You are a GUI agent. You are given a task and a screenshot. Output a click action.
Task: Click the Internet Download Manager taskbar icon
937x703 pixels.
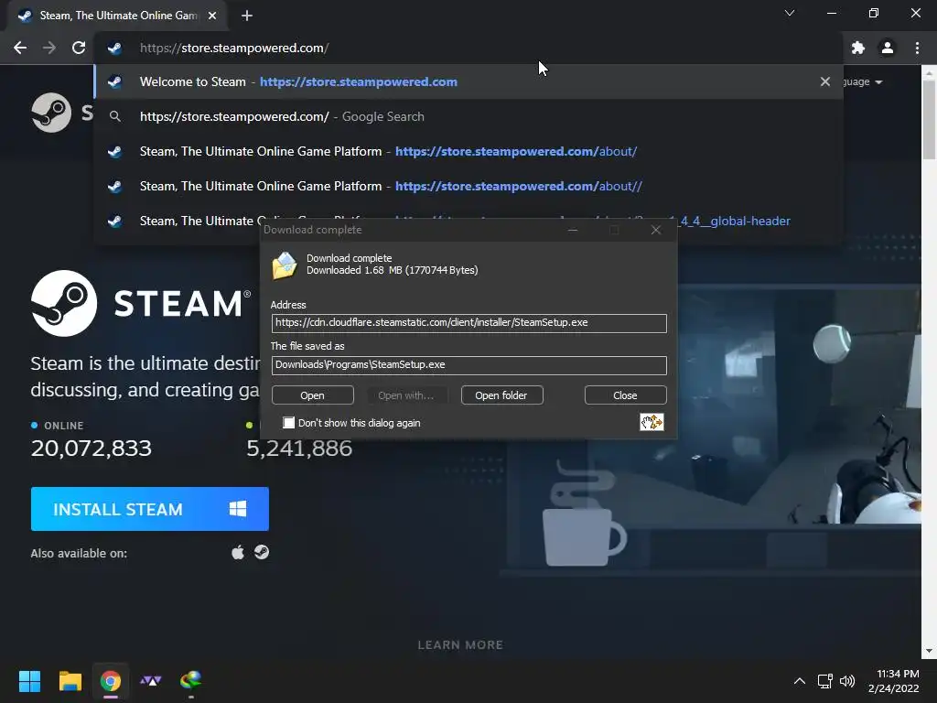pos(190,680)
